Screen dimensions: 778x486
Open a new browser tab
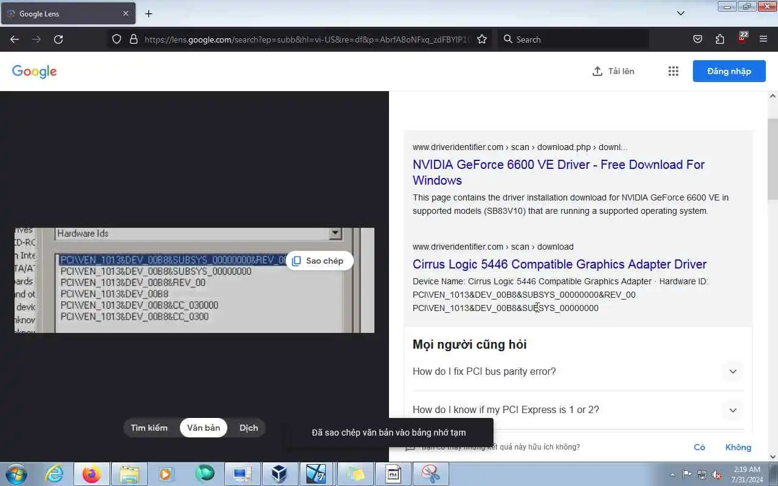pos(148,13)
